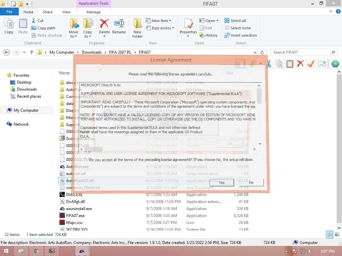Expand the New item dropdown
Screen dimensions: 342x256
coord(170,21)
